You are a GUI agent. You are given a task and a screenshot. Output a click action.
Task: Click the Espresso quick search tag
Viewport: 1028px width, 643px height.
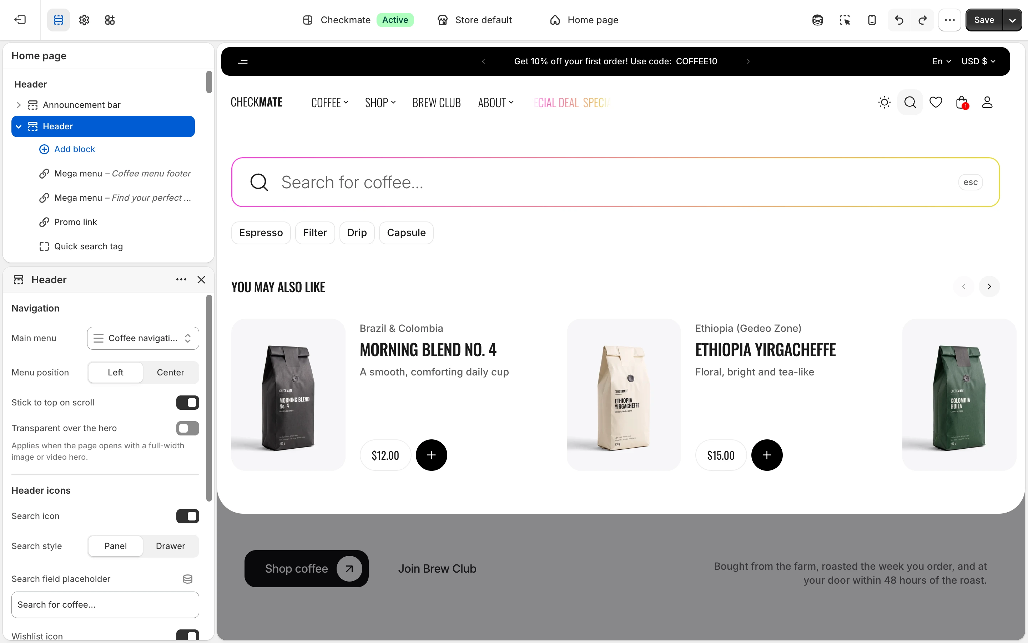pyautogui.click(x=261, y=233)
